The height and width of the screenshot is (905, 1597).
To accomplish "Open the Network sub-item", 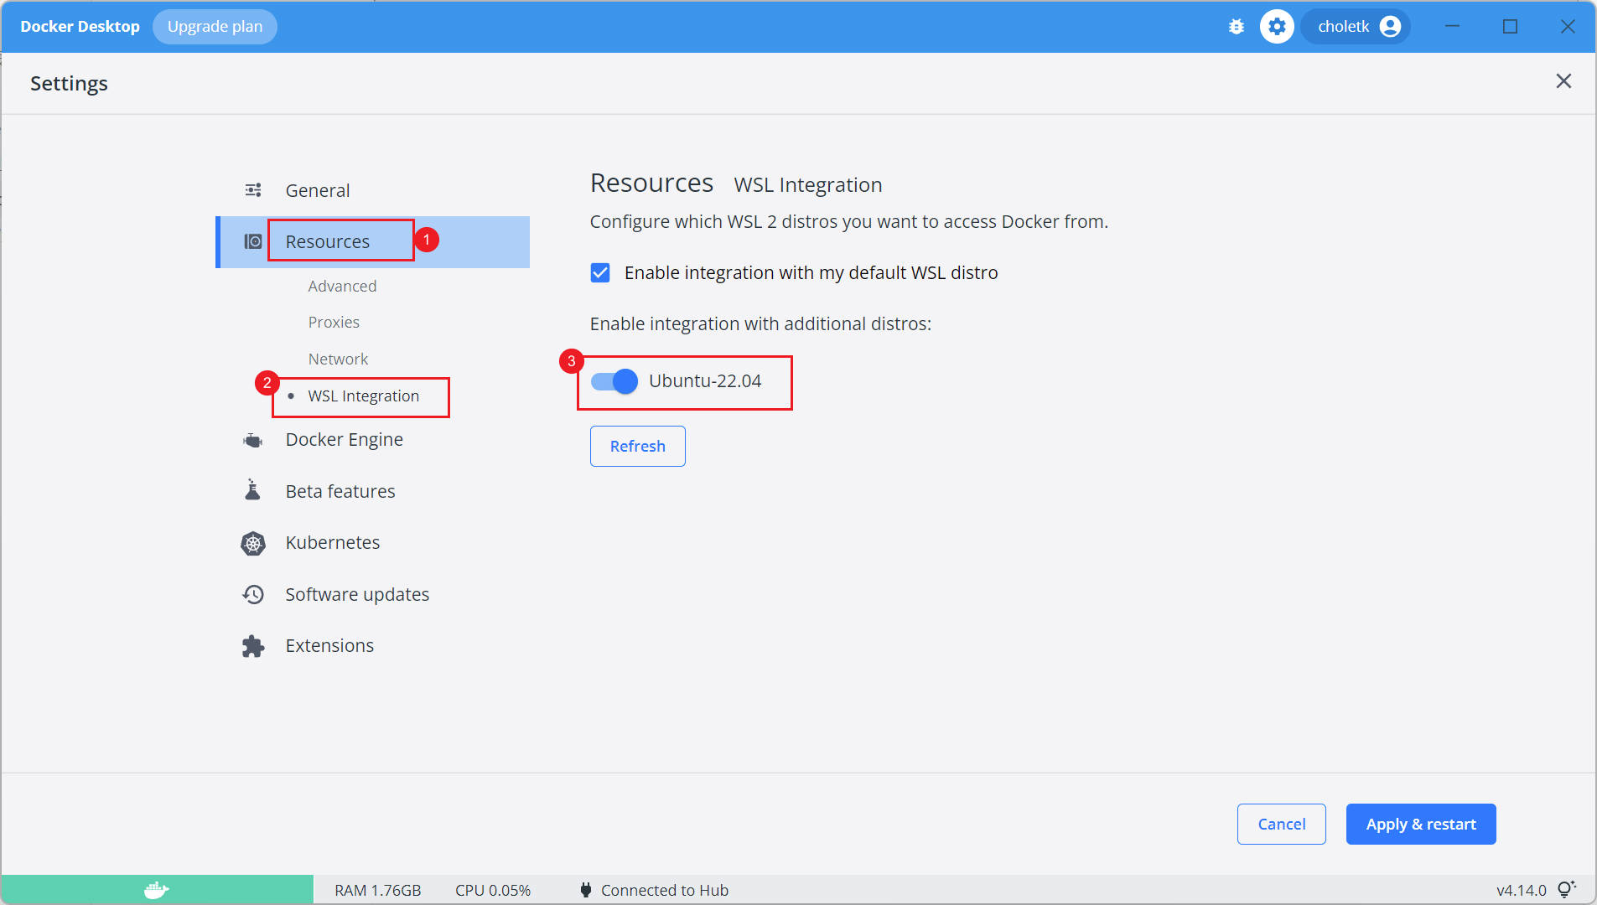I will (338, 359).
